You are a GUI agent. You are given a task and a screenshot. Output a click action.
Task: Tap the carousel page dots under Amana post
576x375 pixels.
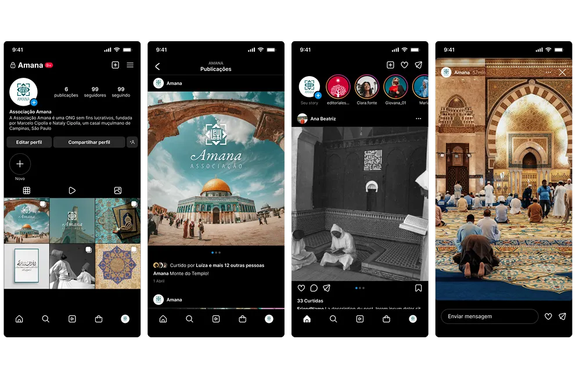216,253
